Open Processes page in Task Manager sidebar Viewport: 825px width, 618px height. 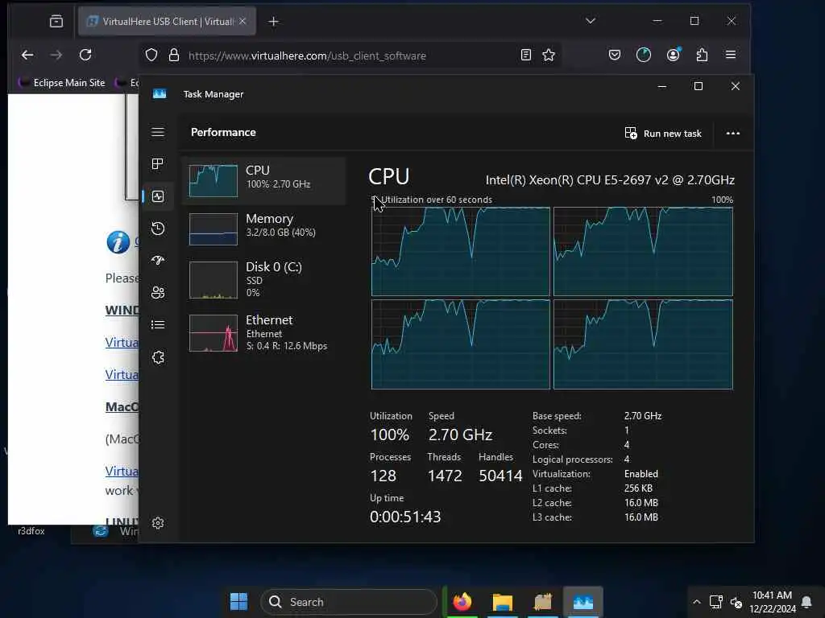coord(158,164)
